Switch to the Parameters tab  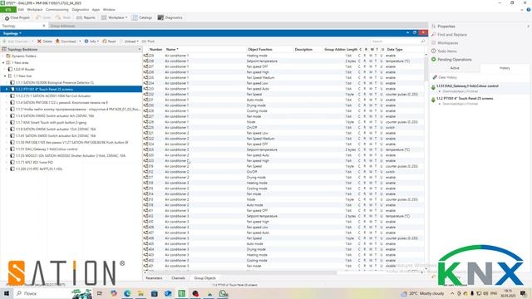[154, 278]
